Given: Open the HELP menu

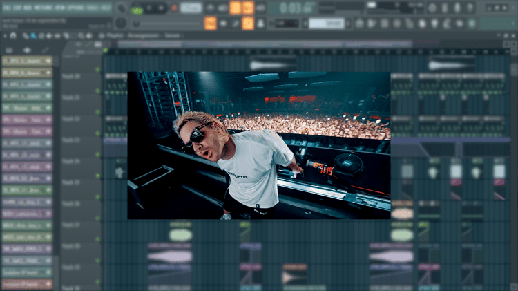Looking at the screenshot, I should pyautogui.click(x=106, y=8).
